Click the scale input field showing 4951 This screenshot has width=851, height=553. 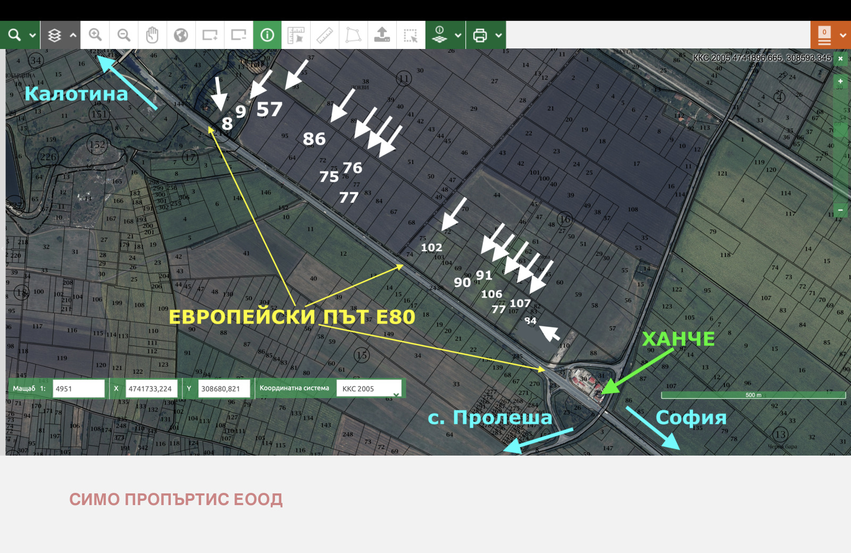click(78, 389)
